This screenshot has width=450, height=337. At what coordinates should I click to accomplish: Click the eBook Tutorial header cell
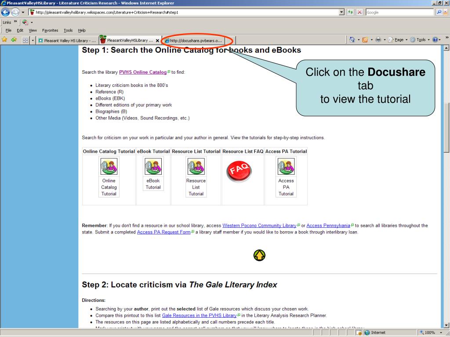tap(153, 151)
